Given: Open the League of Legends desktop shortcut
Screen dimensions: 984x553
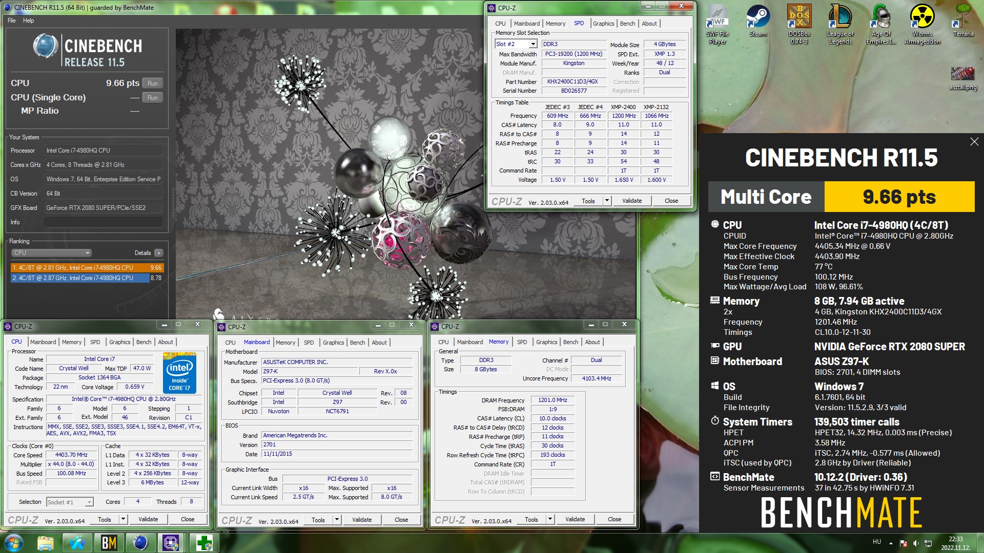Looking at the screenshot, I should click(840, 25).
